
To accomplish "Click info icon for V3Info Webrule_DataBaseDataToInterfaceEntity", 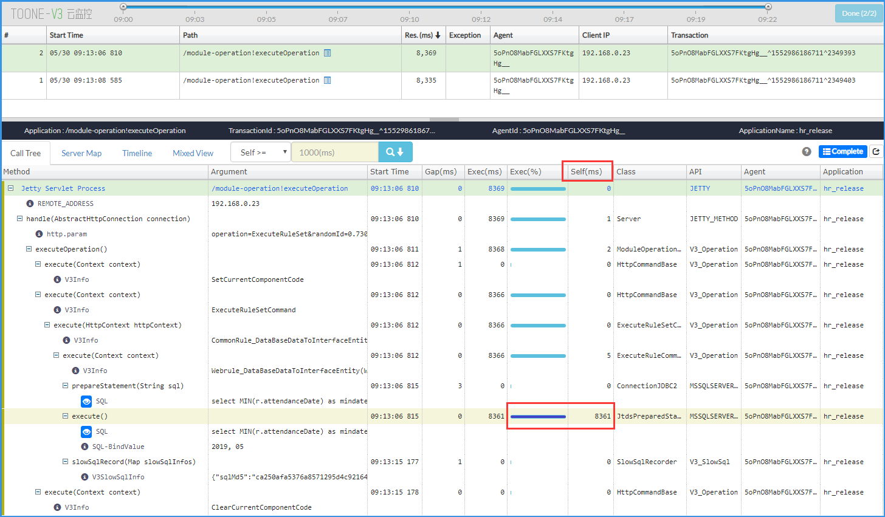I will (75, 371).
